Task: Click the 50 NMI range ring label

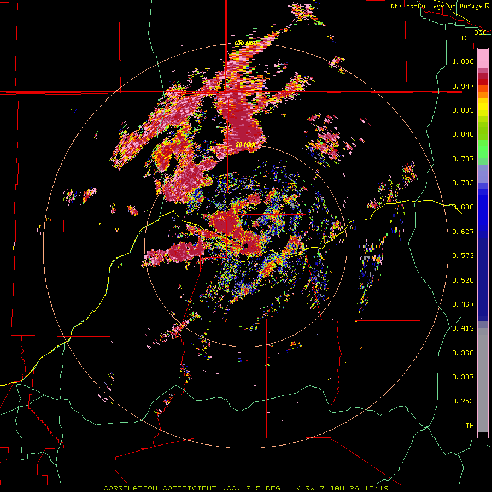Action: tap(245, 145)
